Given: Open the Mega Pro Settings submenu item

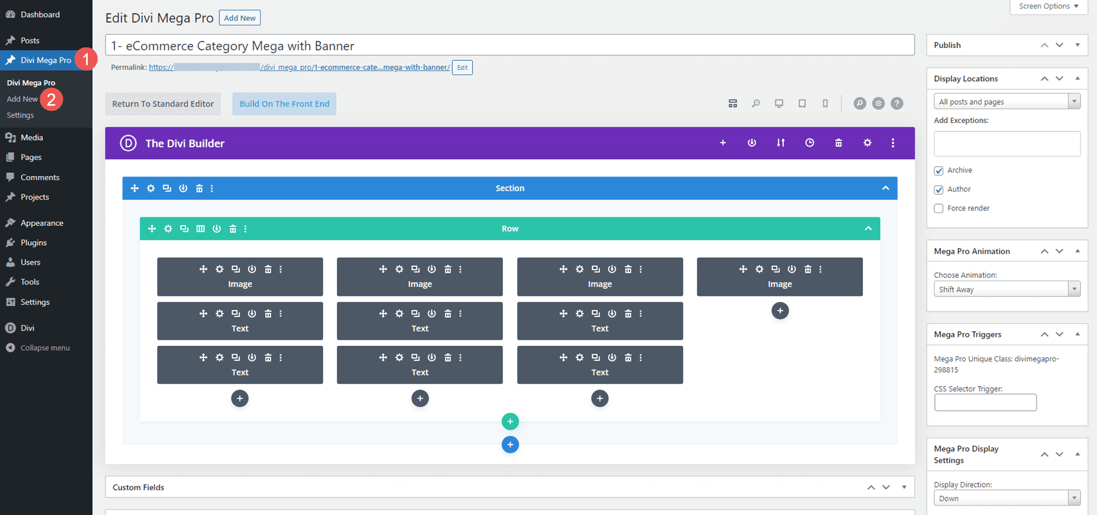Looking at the screenshot, I should point(20,115).
